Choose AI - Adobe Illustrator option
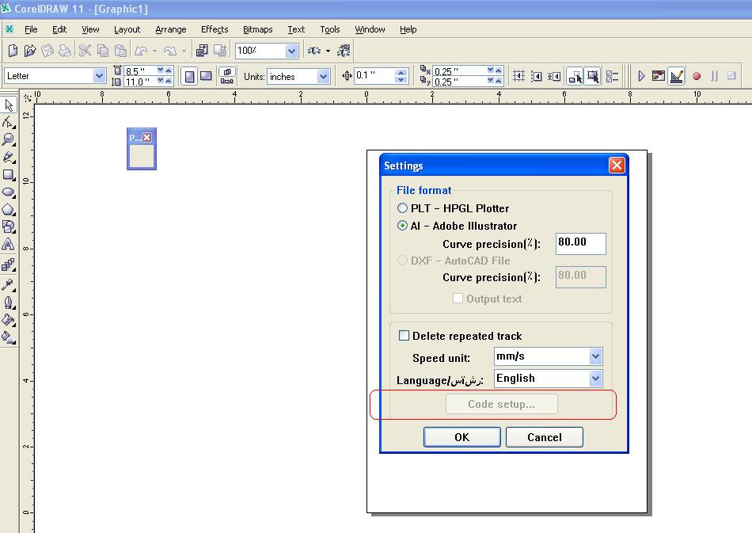Screen dimensions: 752x533 pyautogui.click(x=403, y=226)
